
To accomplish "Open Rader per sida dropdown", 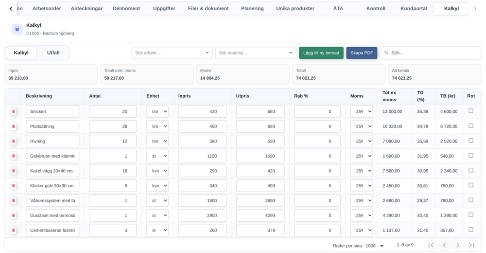I will [x=375, y=246].
